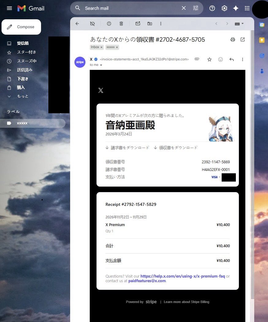Open Contacts side panel icon

tap(262, 71)
